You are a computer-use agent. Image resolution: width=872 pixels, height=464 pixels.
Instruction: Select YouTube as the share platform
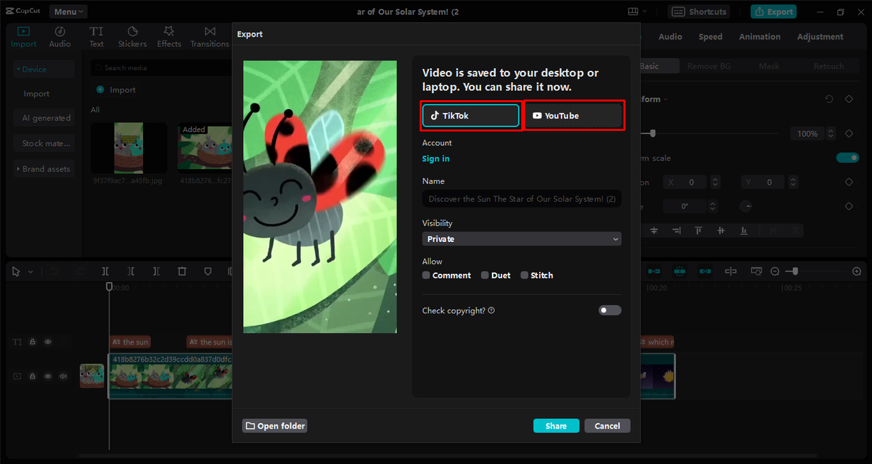tap(574, 116)
